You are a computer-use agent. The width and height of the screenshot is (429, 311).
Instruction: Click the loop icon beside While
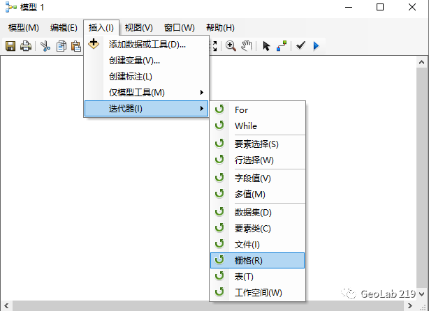219,125
